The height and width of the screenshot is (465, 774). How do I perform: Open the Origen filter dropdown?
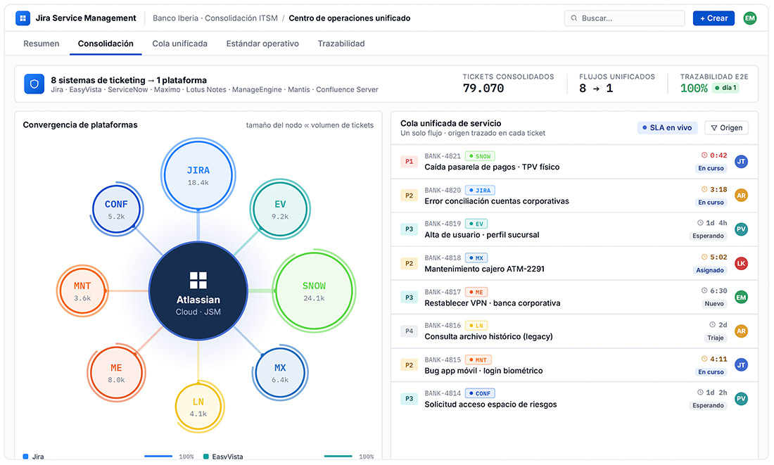pos(726,128)
